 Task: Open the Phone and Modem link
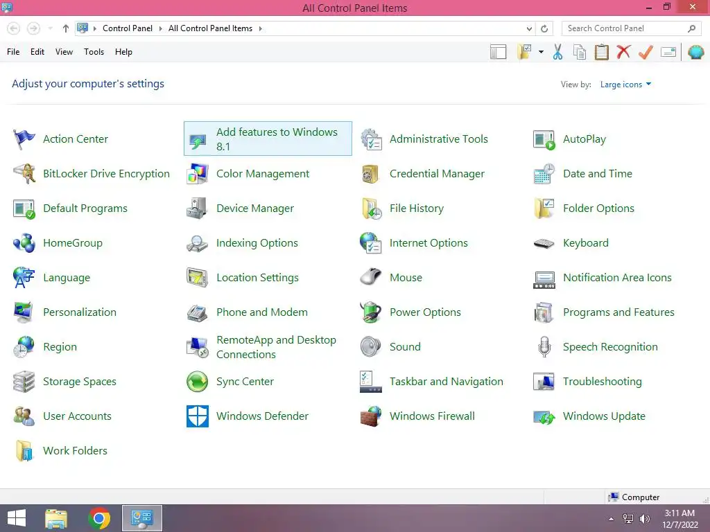261,312
